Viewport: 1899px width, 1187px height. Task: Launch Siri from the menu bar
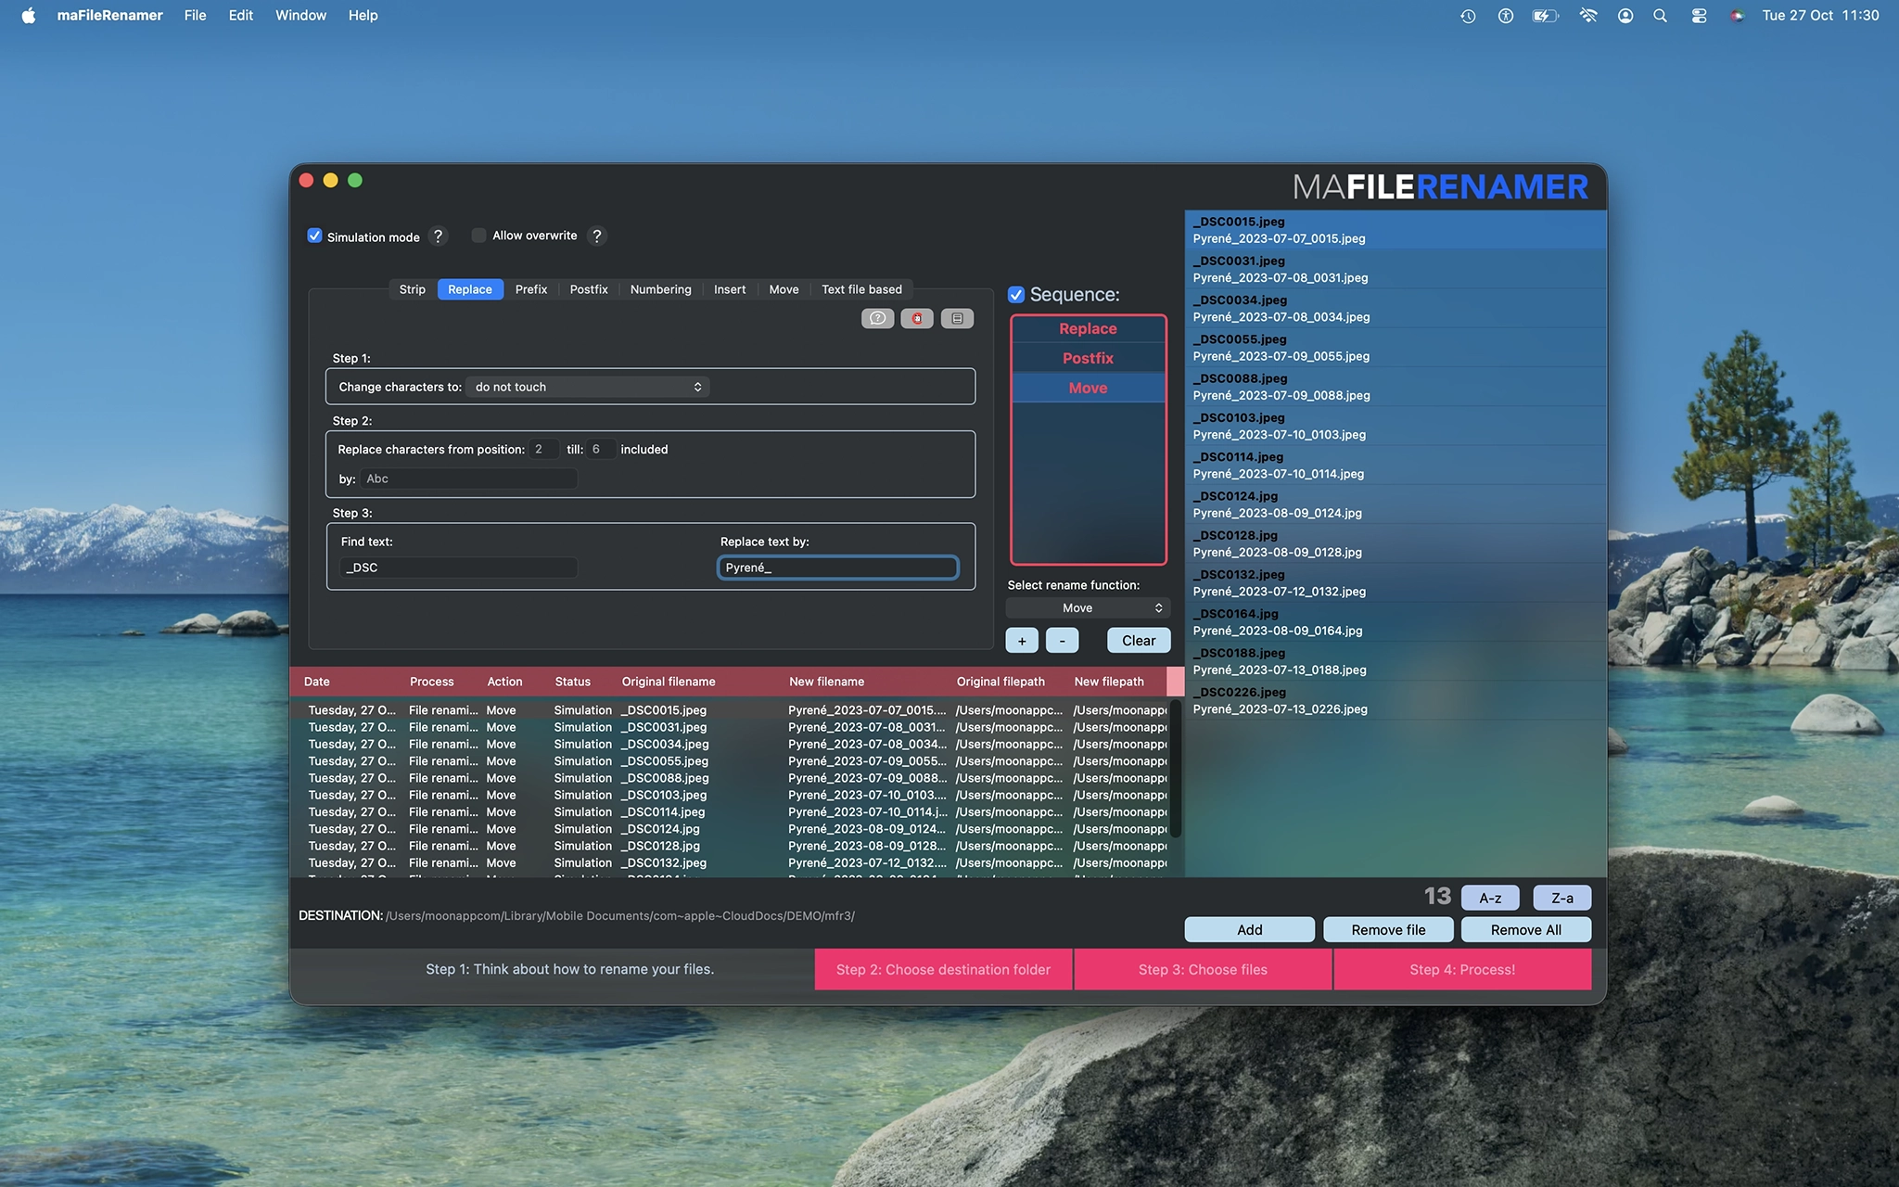coord(1737,16)
